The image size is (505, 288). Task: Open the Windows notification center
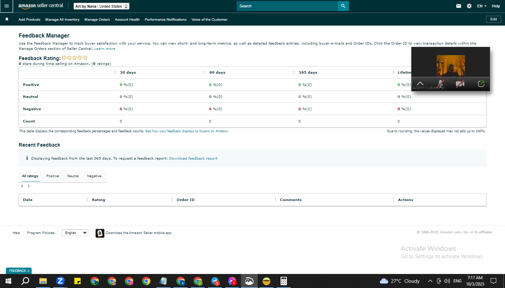pos(493,281)
